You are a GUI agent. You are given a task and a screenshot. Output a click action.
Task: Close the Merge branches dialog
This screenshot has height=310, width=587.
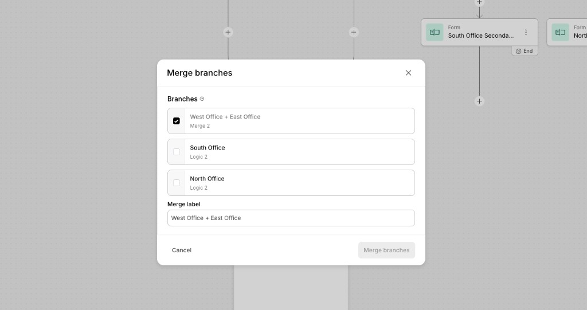(x=408, y=73)
